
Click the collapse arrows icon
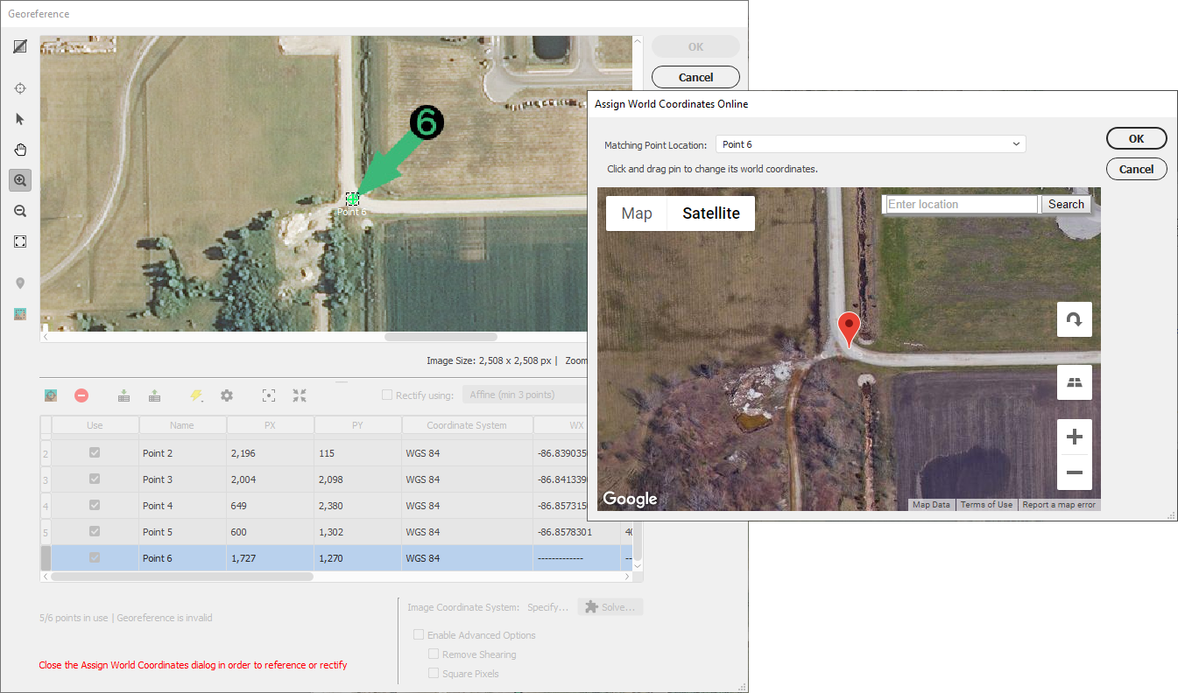tap(300, 395)
